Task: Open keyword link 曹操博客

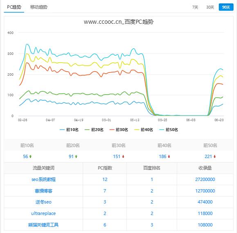Action: point(43,191)
